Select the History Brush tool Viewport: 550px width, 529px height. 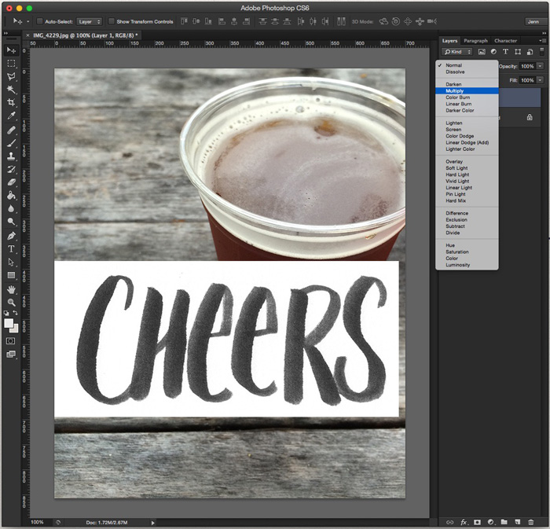(x=11, y=170)
